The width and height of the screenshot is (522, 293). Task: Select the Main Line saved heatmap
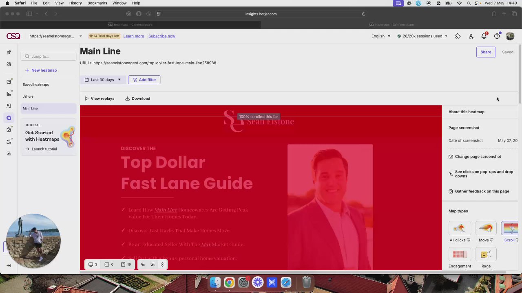tap(49, 109)
